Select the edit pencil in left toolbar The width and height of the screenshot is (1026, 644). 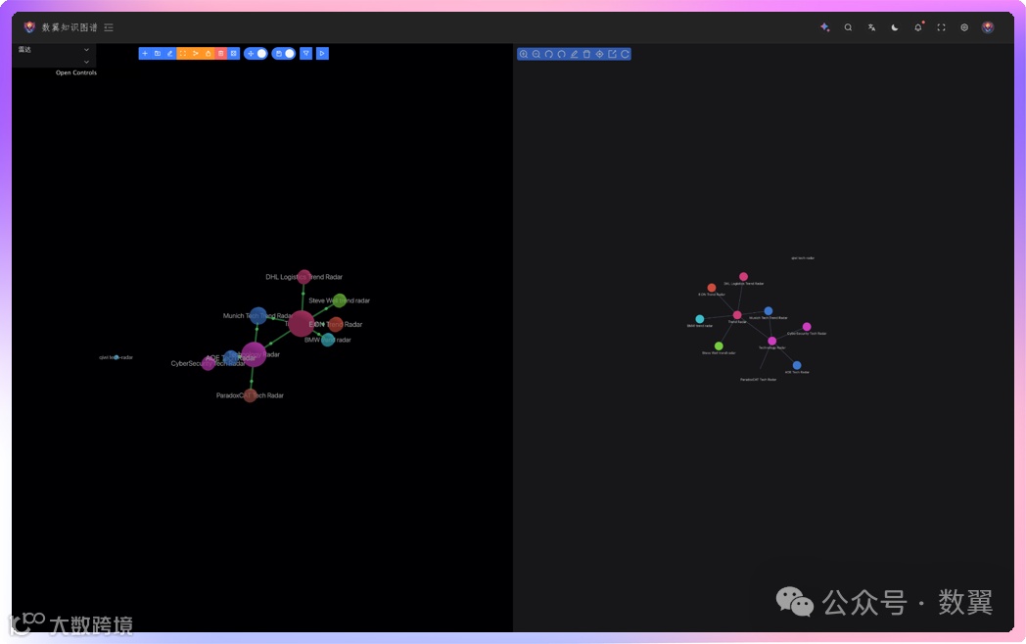point(170,54)
